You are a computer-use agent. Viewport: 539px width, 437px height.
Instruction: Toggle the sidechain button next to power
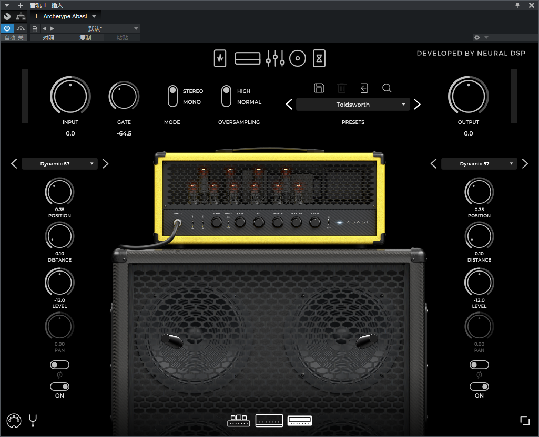[21, 28]
